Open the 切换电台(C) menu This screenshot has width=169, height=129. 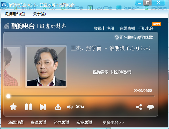click(x=15, y=14)
